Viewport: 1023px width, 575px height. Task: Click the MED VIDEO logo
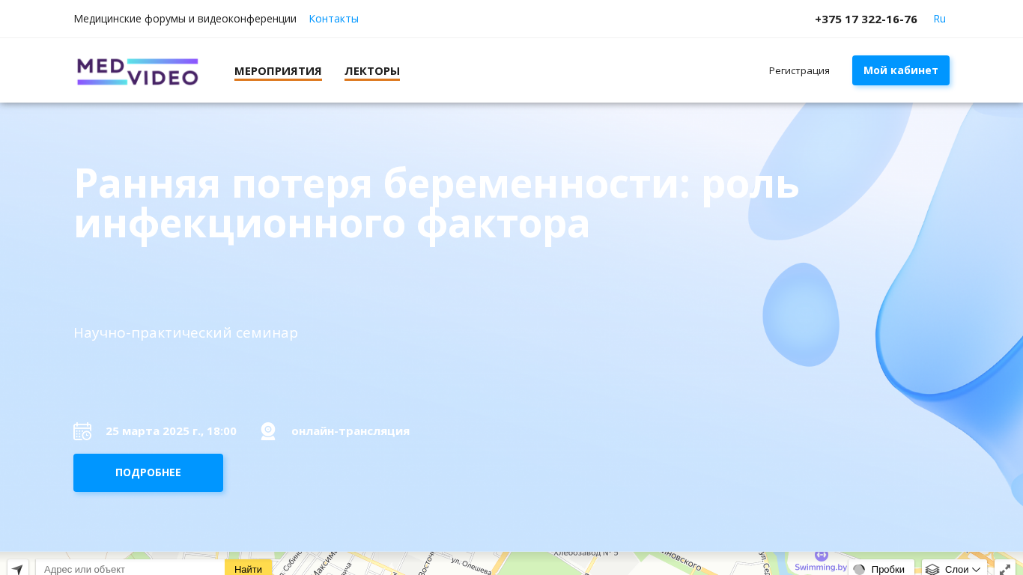coord(138,72)
